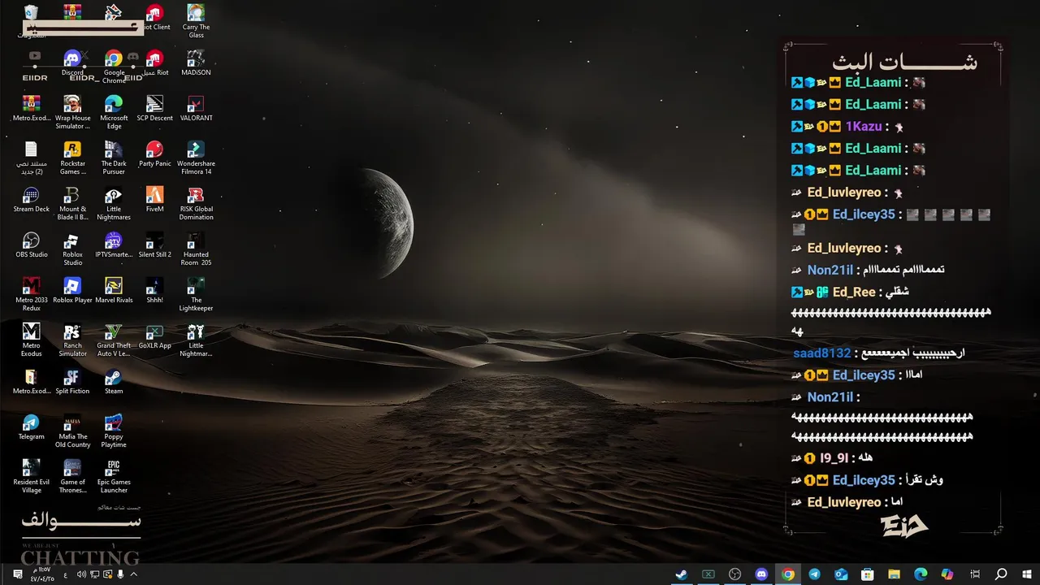Launch Discord from the desktop shortcut
This screenshot has height=585, width=1040.
(72, 63)
